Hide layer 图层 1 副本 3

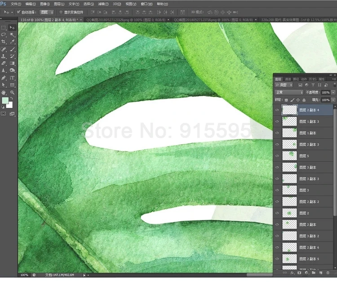pyautogui.click(x=277, y=121)
